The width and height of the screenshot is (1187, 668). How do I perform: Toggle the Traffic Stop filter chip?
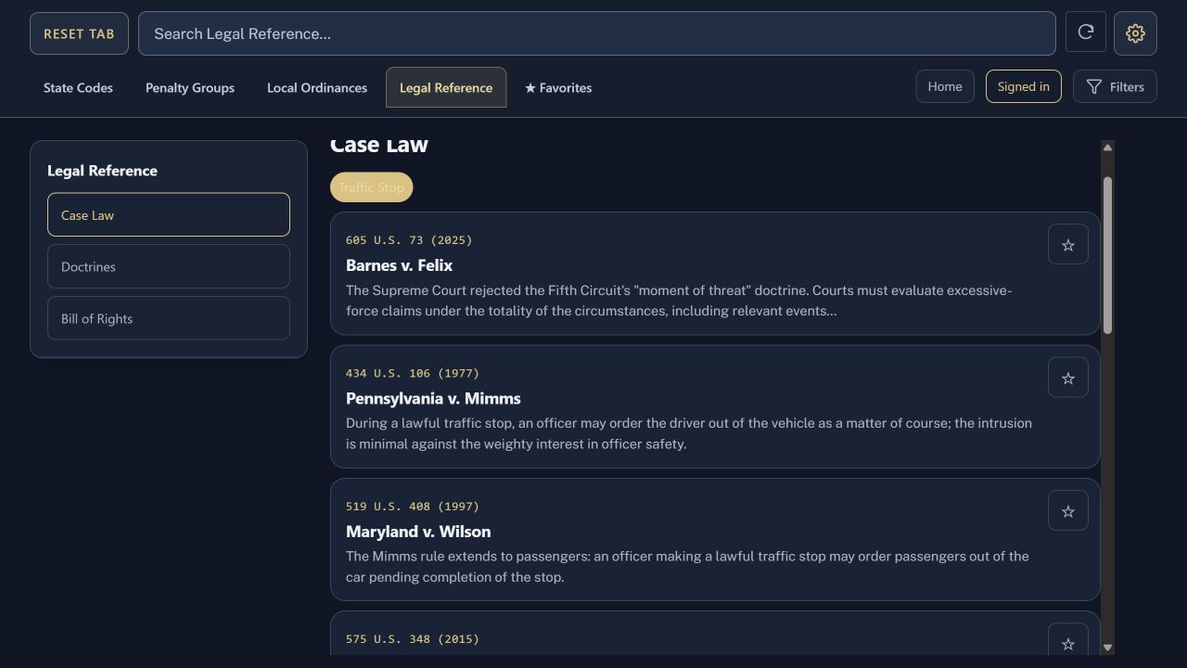[x=371, y=187]
